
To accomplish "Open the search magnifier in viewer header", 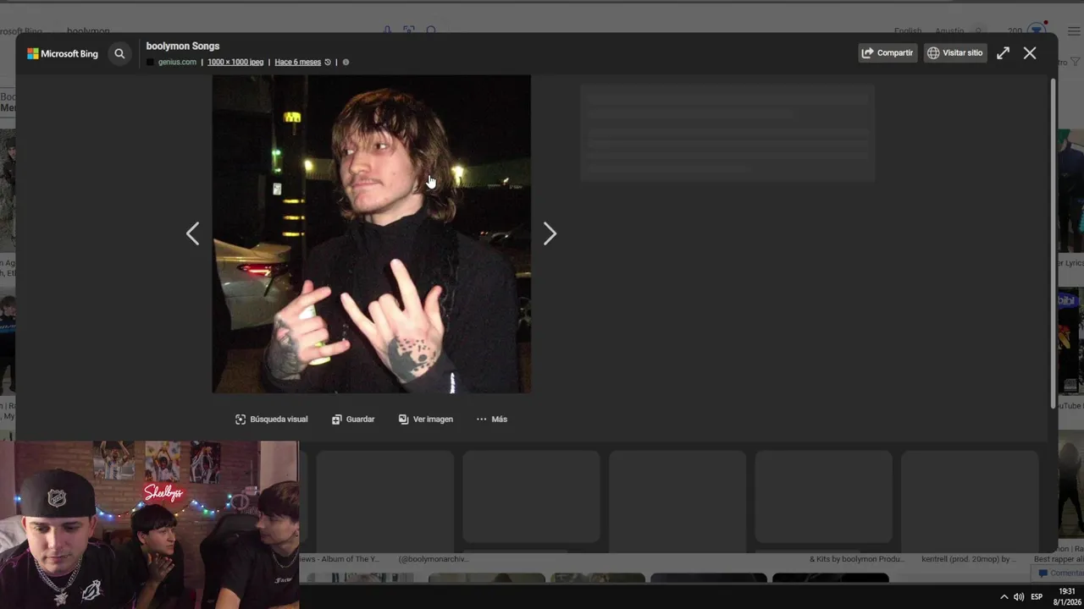I will coord(119,53).
